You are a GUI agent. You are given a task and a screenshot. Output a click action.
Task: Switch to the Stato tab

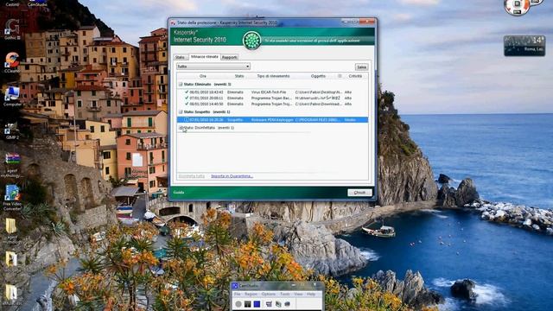181,57
